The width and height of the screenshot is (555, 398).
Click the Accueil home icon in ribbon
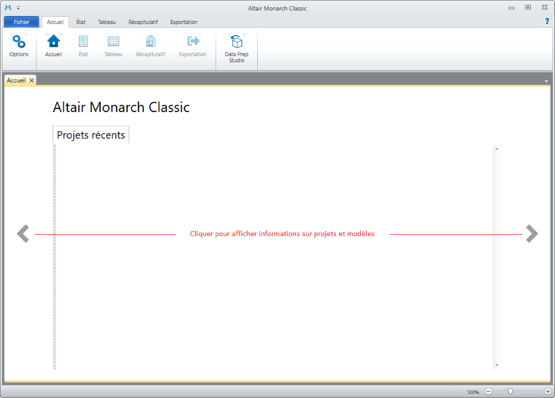54,42
